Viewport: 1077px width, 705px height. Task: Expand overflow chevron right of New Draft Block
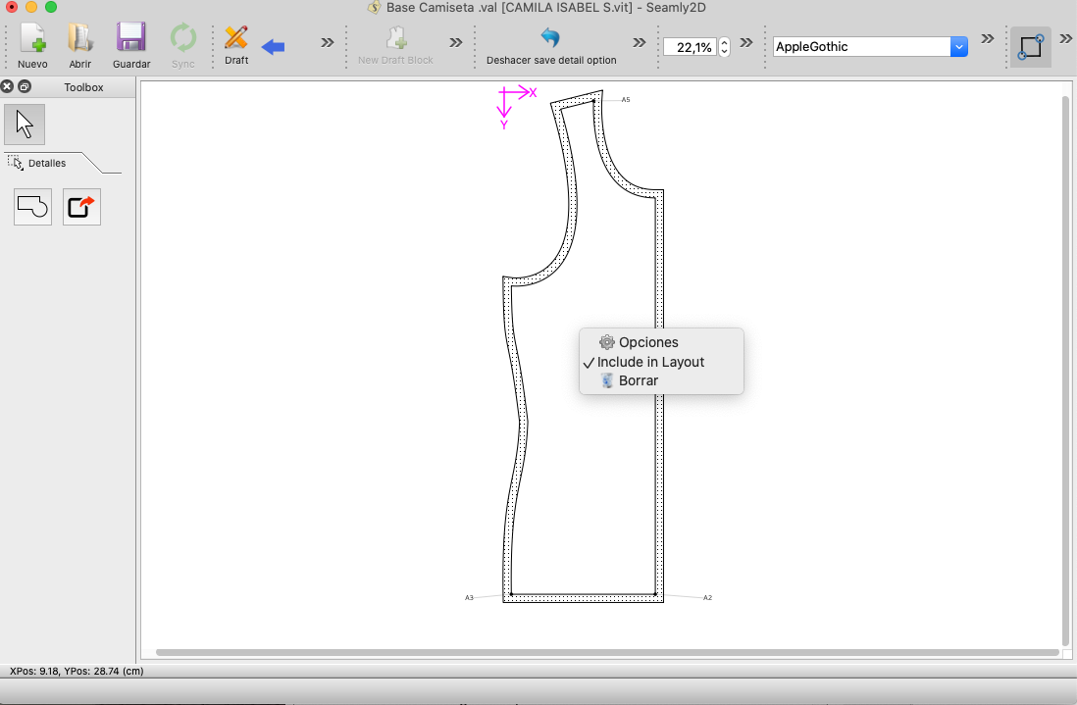click(x=456, y=42)
